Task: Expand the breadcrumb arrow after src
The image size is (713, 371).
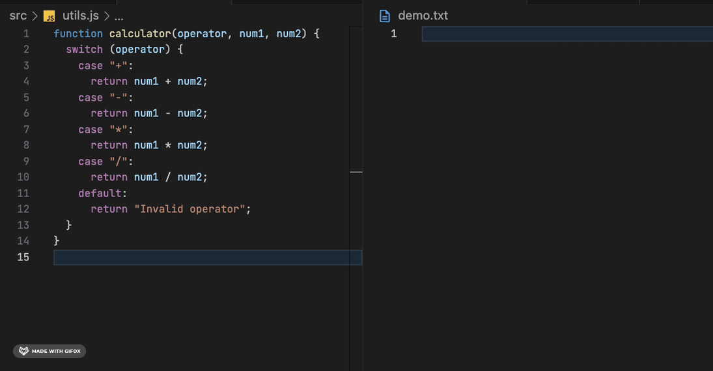Action: pyautogui.click(x=35, y=16)
